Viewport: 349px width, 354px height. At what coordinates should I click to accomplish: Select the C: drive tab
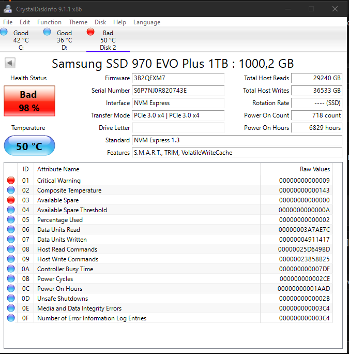pos(21,40)
